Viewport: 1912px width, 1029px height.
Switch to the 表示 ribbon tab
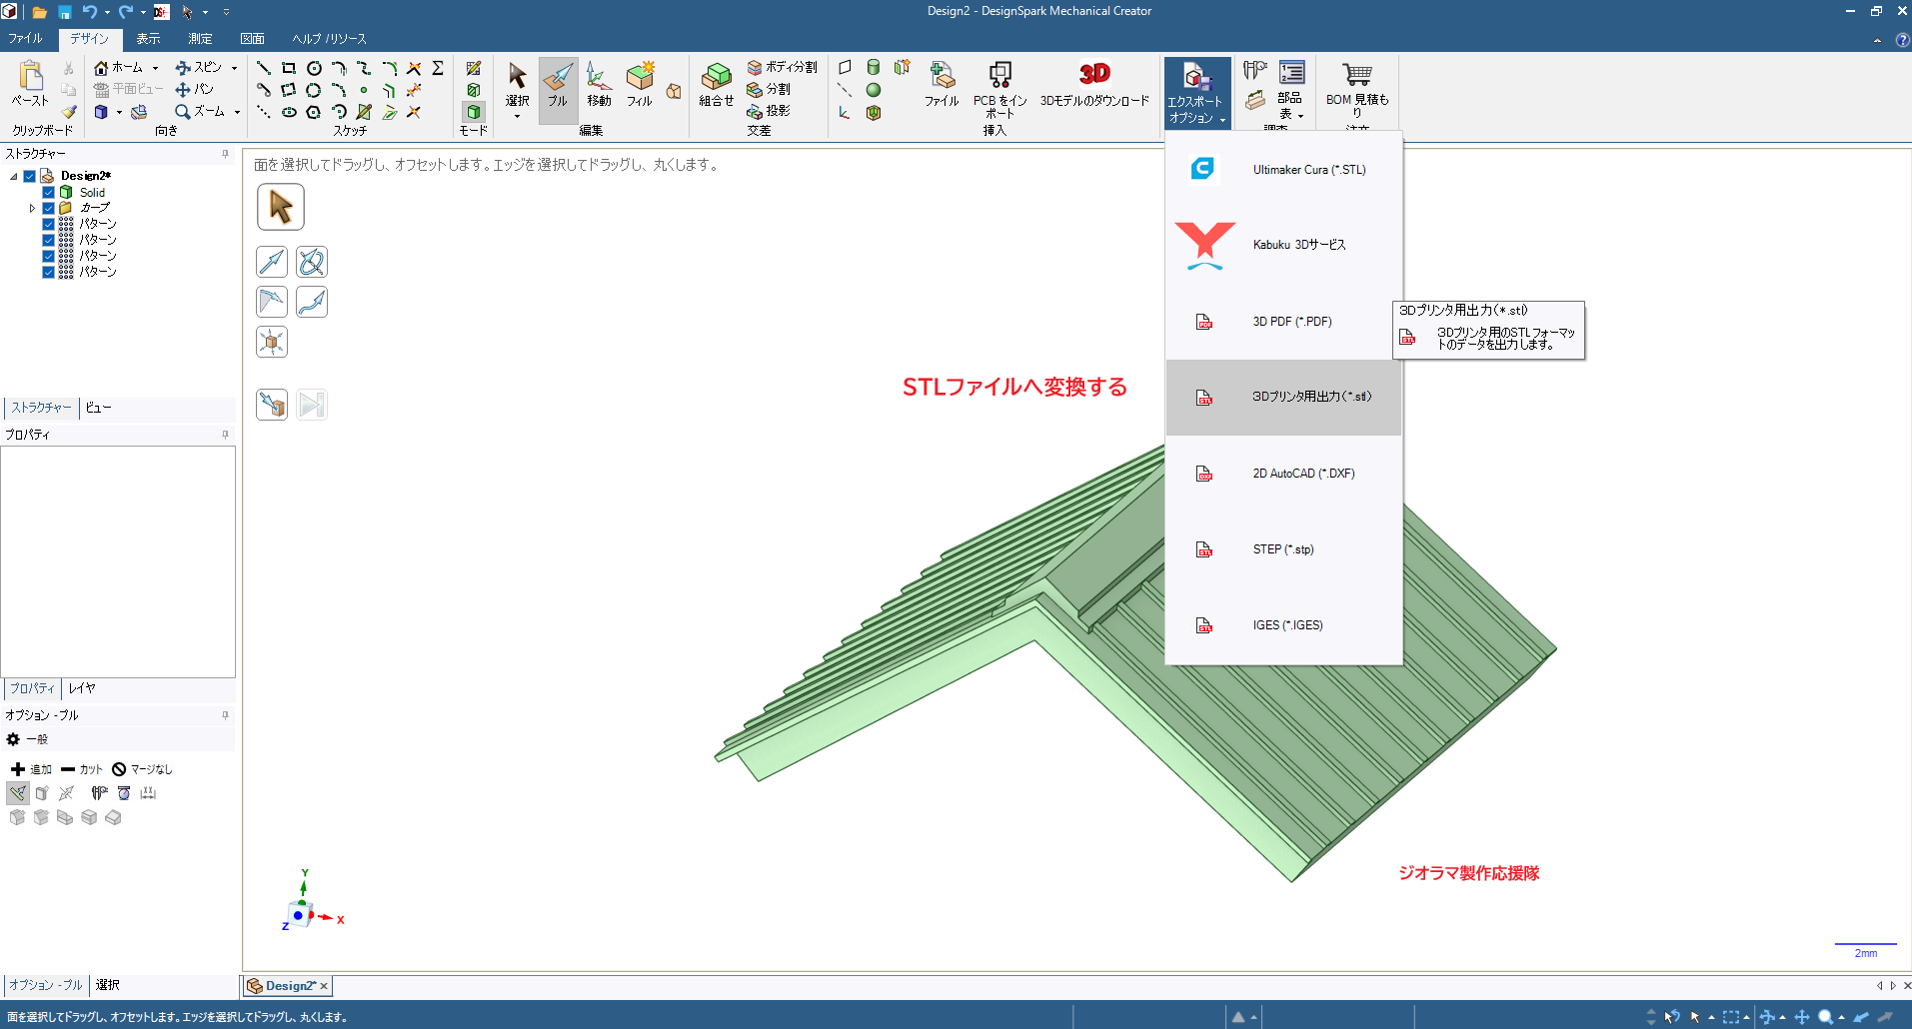148,39
